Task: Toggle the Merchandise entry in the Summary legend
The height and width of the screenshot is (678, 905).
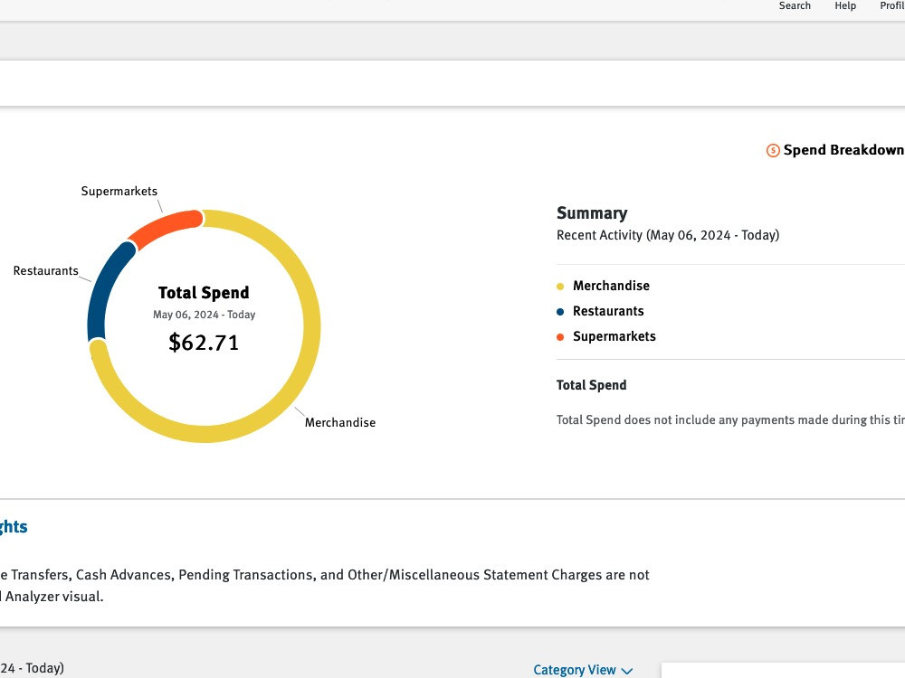Action: tap(611, 286)
